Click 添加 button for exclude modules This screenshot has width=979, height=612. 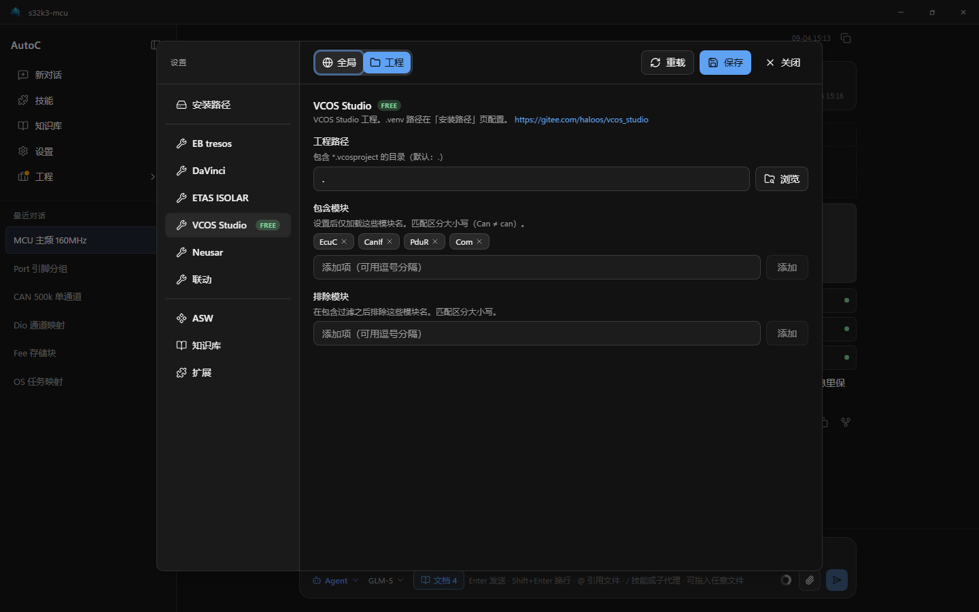point(787,333)
